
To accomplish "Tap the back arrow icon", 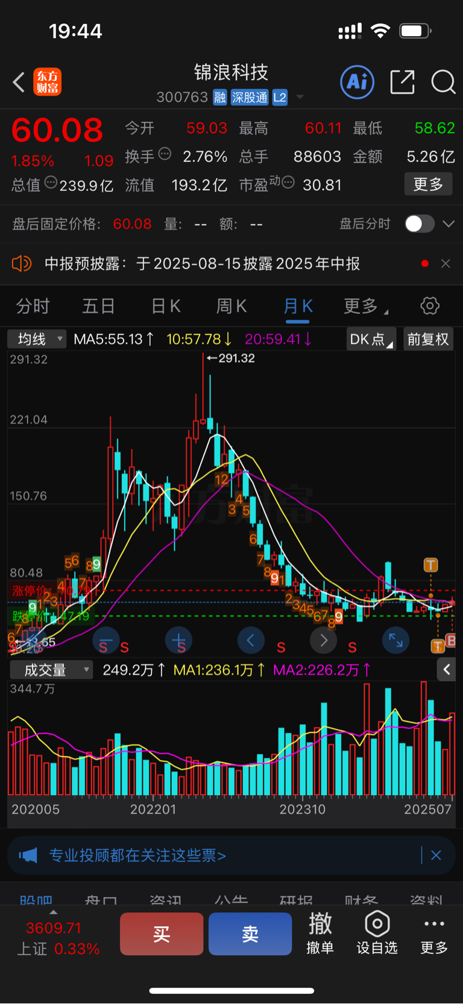I will click(x=19, y=82).
